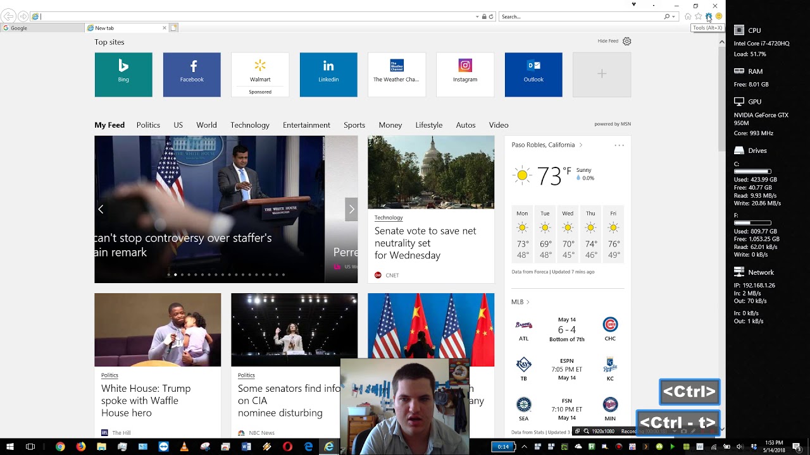810x455 pixels.
Task: Select Politics feed category
Action: [x=148, y=125]
